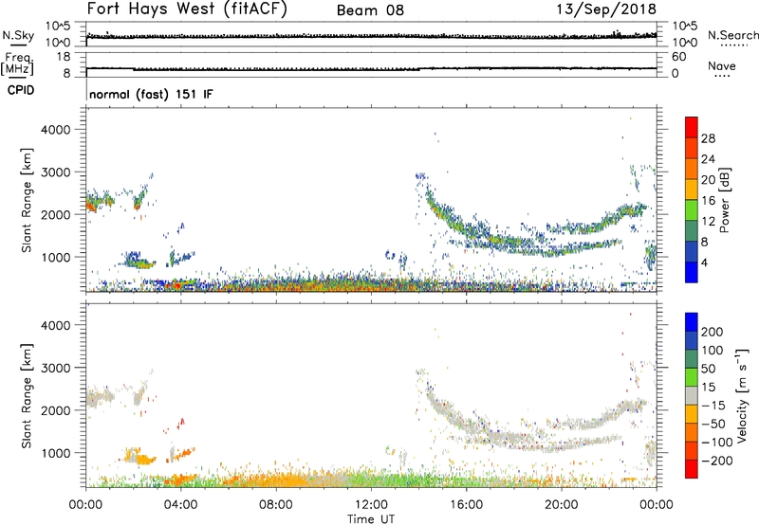Click the N.Sky noise trace in the top strip
Screen dimensions: 759x525
(x=371, y=36)
